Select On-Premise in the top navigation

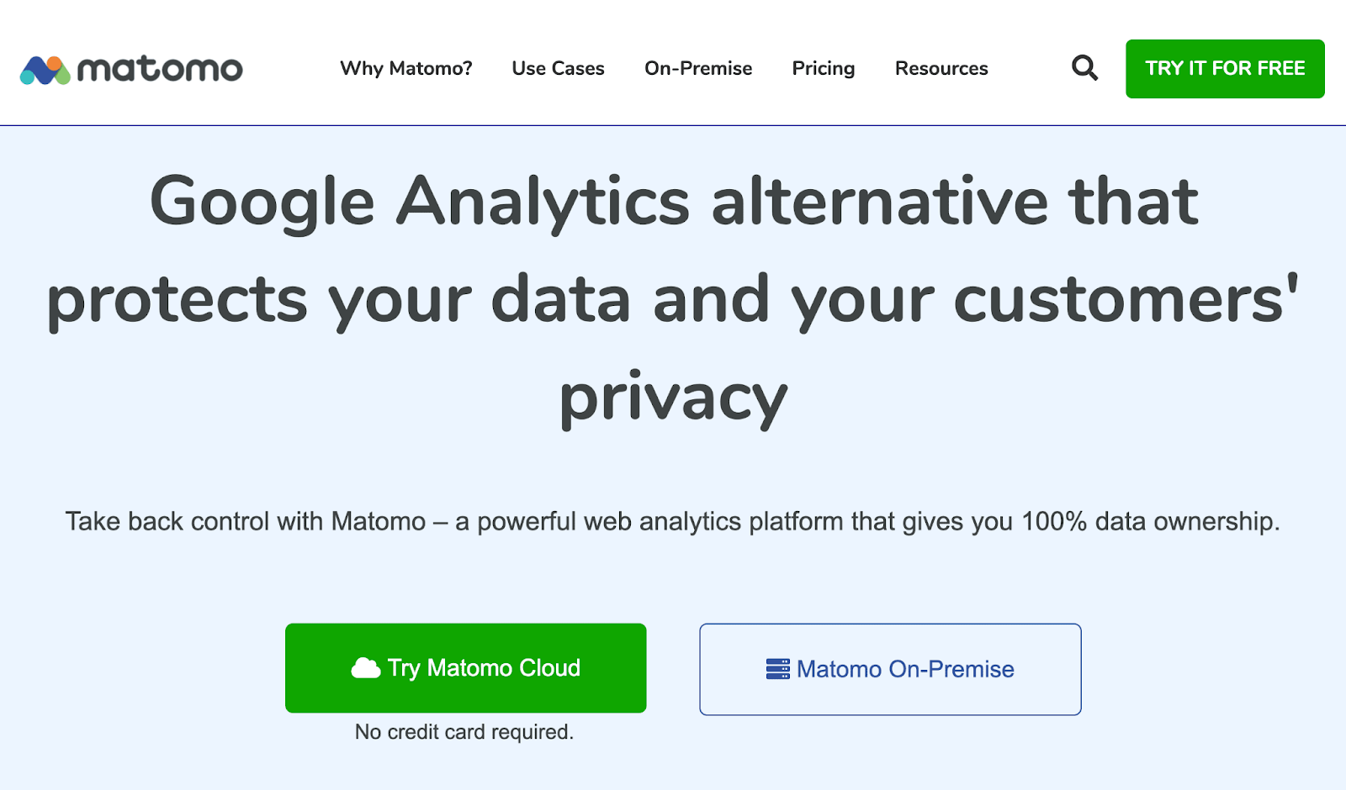(698, 69)
